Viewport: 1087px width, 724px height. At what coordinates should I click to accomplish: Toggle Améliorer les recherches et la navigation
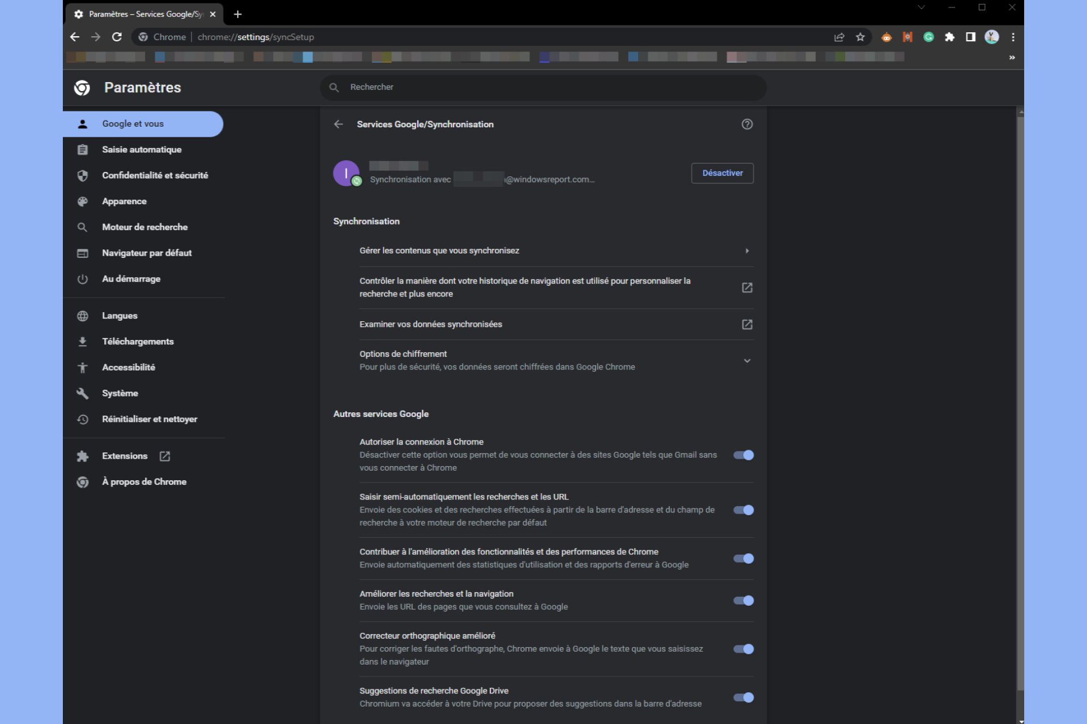pos(743,600)
